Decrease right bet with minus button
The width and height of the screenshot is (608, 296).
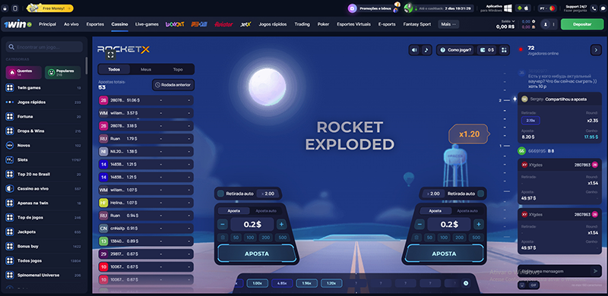(420, 224)
